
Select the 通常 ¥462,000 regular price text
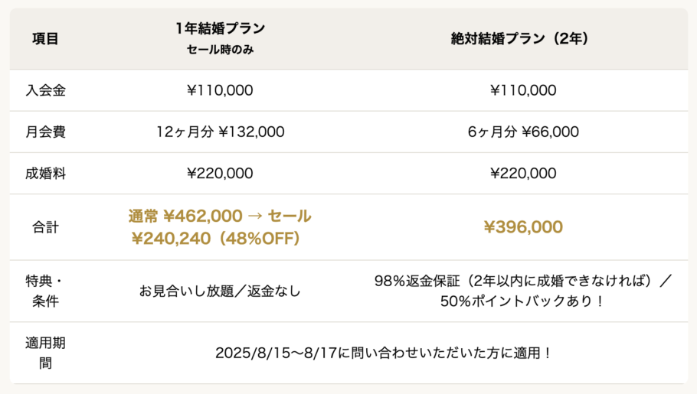tap(185, 216)
